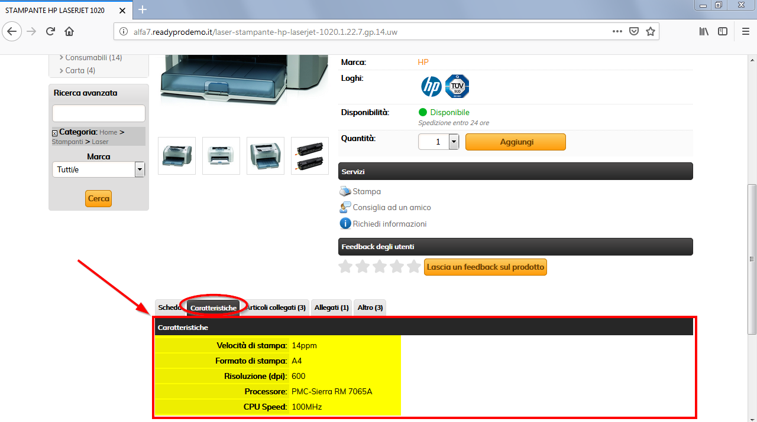This screenshot has height=422, width=757.
Task: Click the TÜV SÜD certification logo
Action: 457,86
